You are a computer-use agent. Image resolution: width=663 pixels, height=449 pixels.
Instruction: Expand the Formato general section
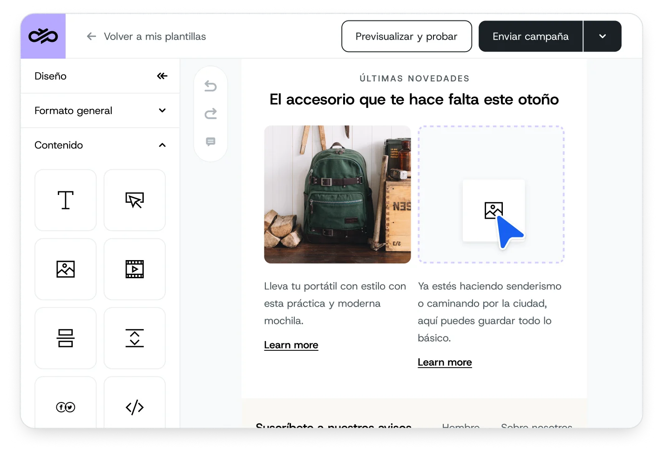[x=100, y=111]
